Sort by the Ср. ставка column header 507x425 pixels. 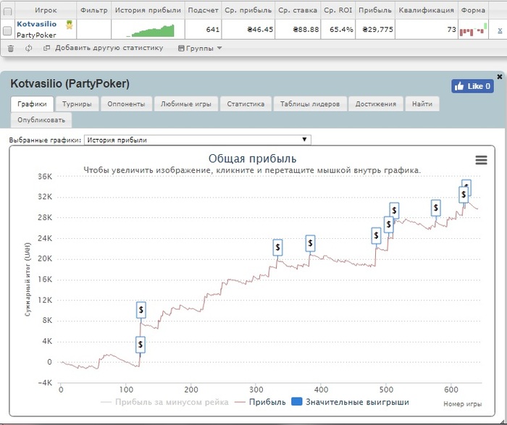point(298,10)
